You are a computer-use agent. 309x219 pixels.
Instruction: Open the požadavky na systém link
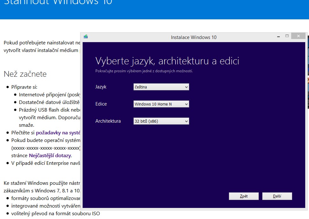coord(58,133)
